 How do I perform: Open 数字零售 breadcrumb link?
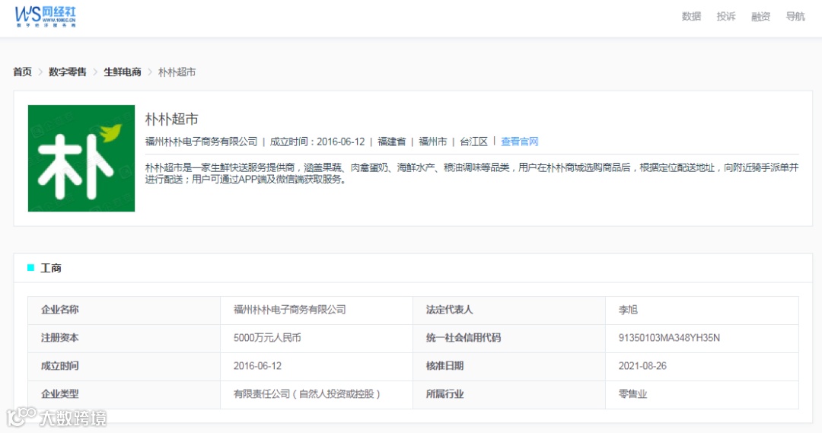pyautogui.click(x=68, y=72)
